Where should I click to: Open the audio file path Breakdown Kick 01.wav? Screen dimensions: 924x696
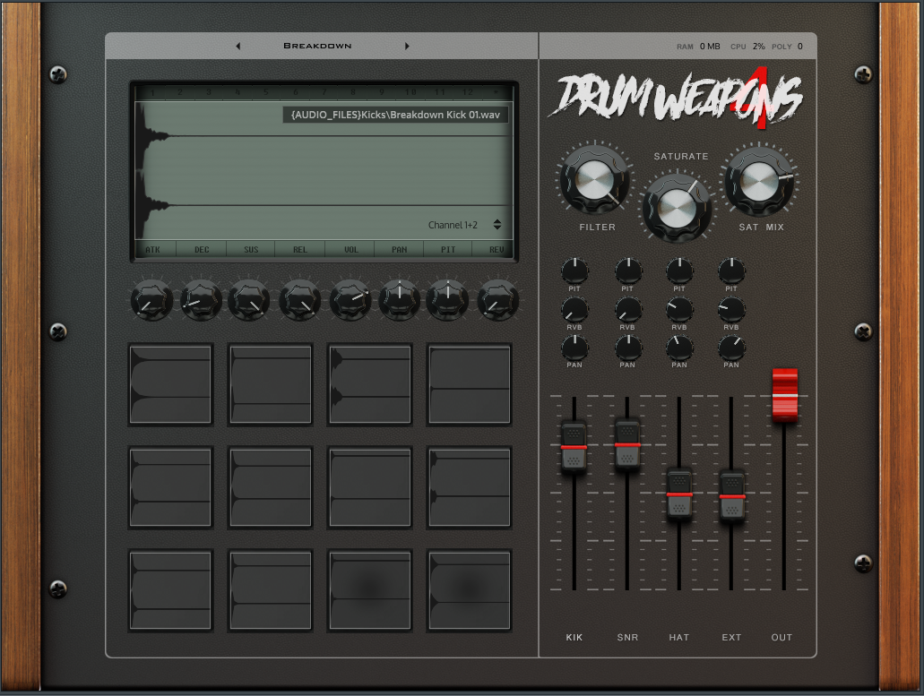395,115
